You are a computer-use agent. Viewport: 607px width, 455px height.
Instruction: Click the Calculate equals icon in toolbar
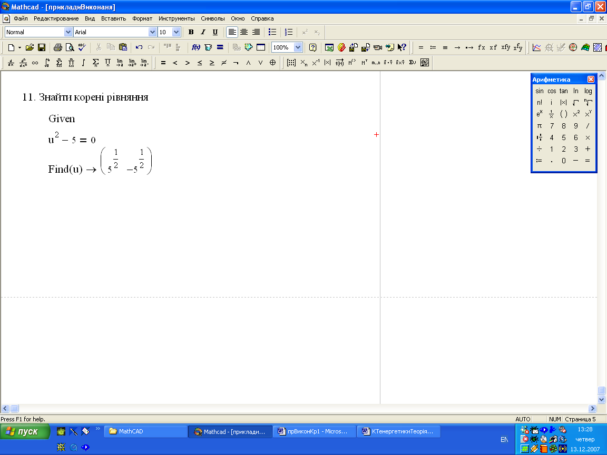(x=220, y=47)
